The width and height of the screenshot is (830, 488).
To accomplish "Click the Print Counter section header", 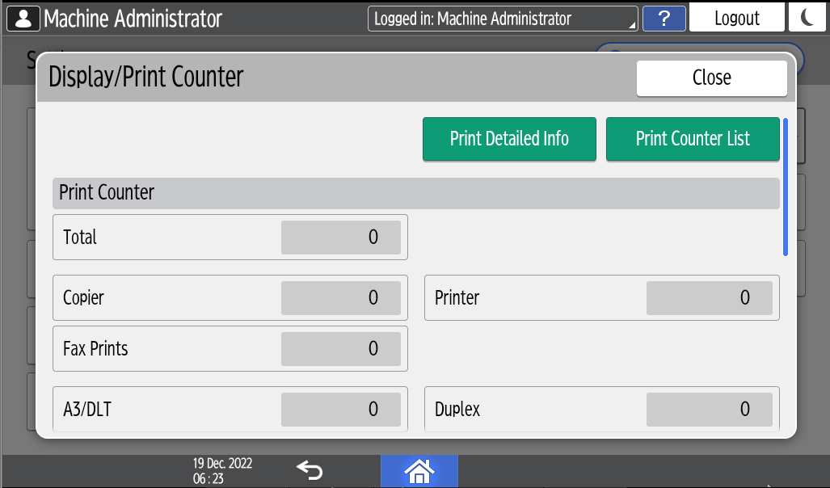I will (x=415, y=194).
